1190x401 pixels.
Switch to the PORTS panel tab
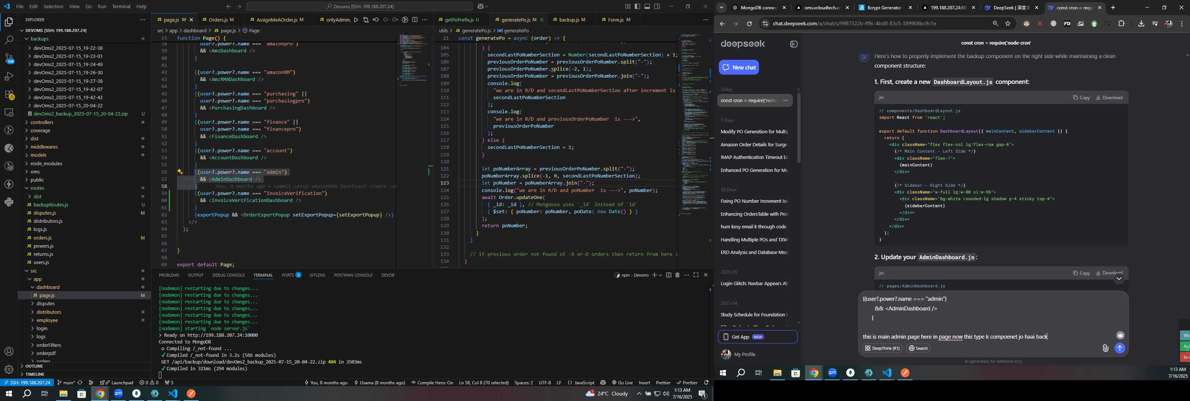tap(292, 275)
